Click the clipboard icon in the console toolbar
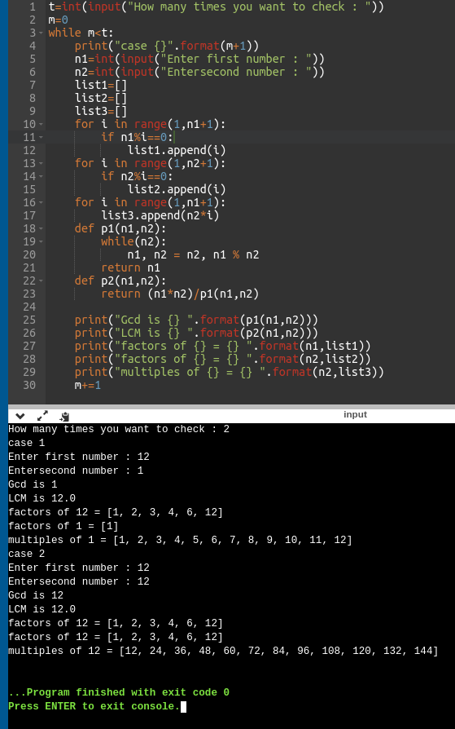455x729 pixels. click(x=64, y=416)
